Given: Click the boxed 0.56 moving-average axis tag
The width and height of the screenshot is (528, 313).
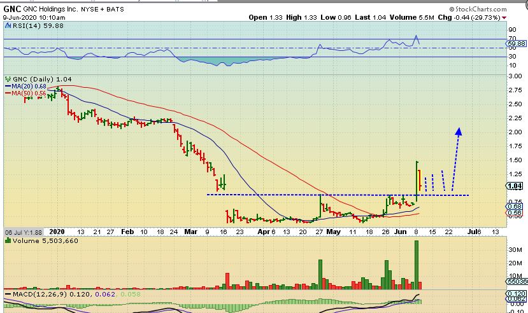Looking at the screenshot, I should (x=515, y=213).
